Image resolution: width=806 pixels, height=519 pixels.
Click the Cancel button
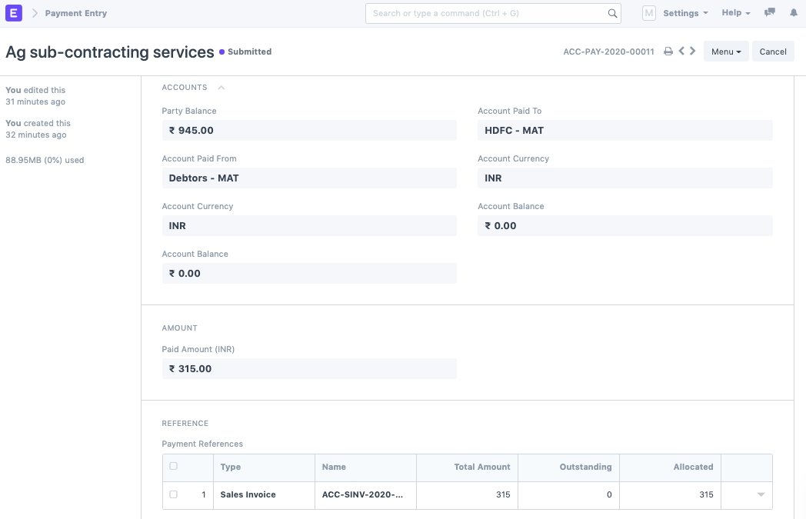click(x=773, y=52)
